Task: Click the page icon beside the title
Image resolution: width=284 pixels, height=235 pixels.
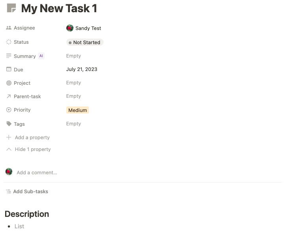Action: pos(11,8)
